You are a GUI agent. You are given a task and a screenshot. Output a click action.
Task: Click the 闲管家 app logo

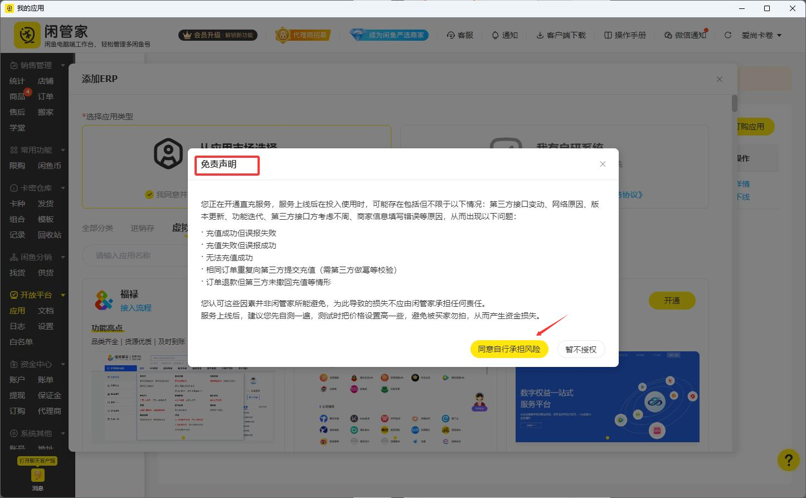27,35
